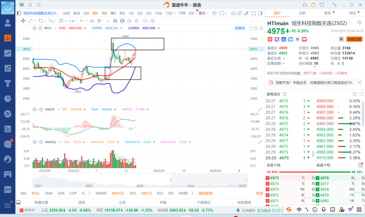Open the search magnifier in title bar
Screen dimensions: 365x217
click(39, 5)
